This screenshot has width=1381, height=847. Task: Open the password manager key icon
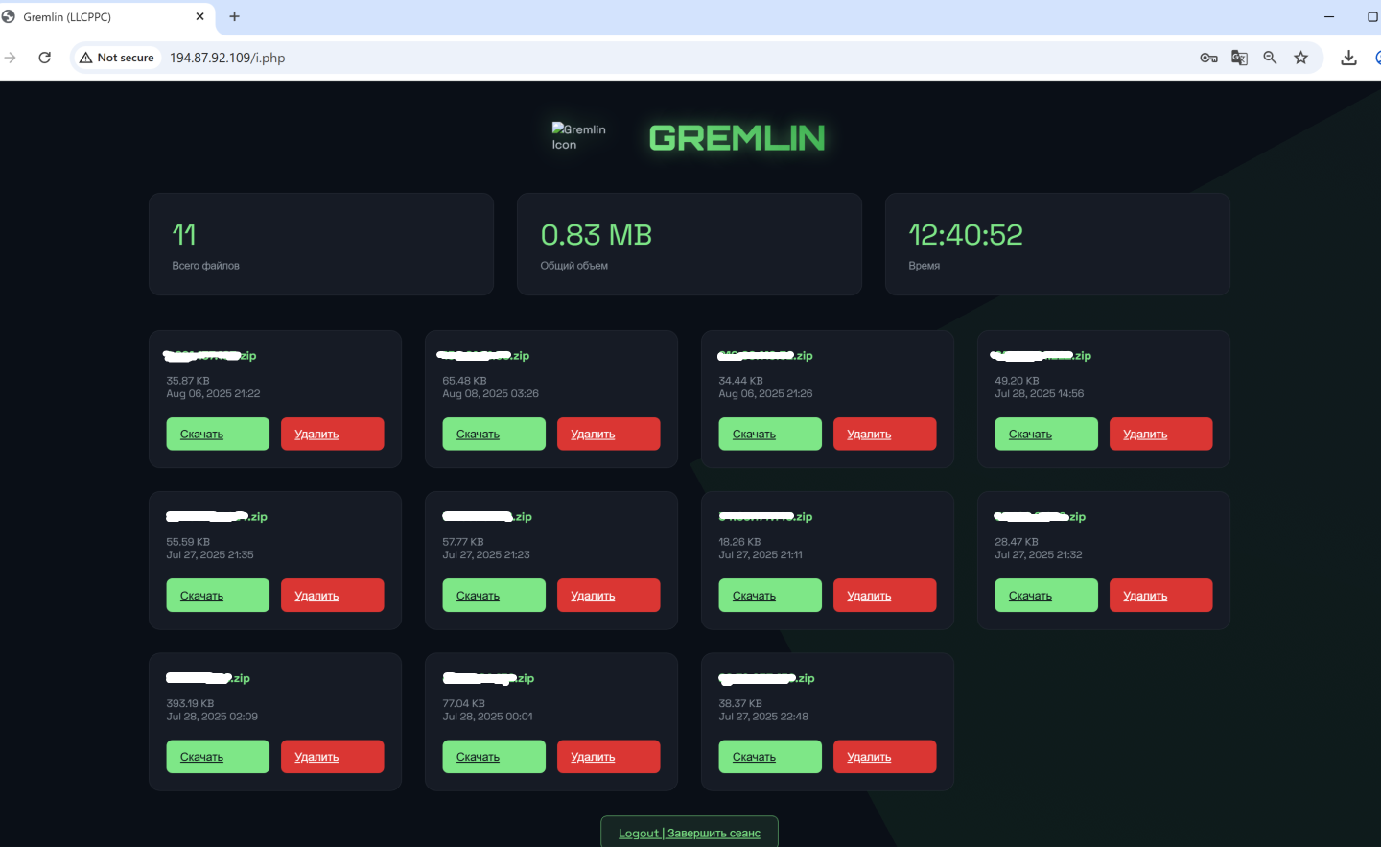point(1208,58)
